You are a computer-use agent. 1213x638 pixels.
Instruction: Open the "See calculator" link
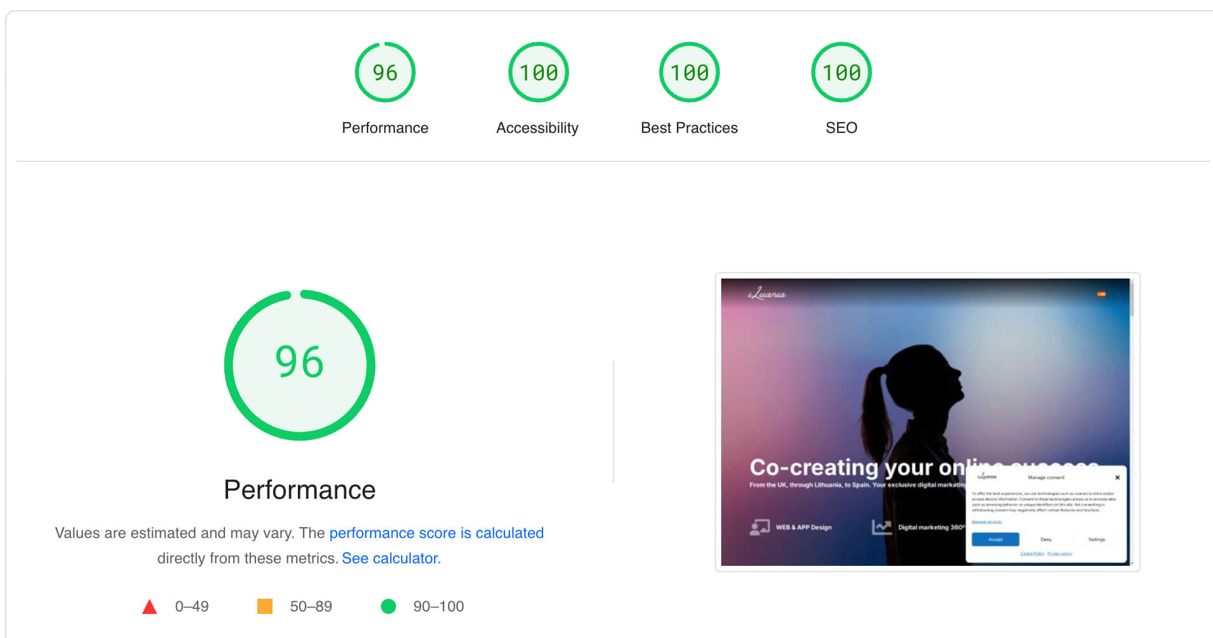tap(390, 558)
